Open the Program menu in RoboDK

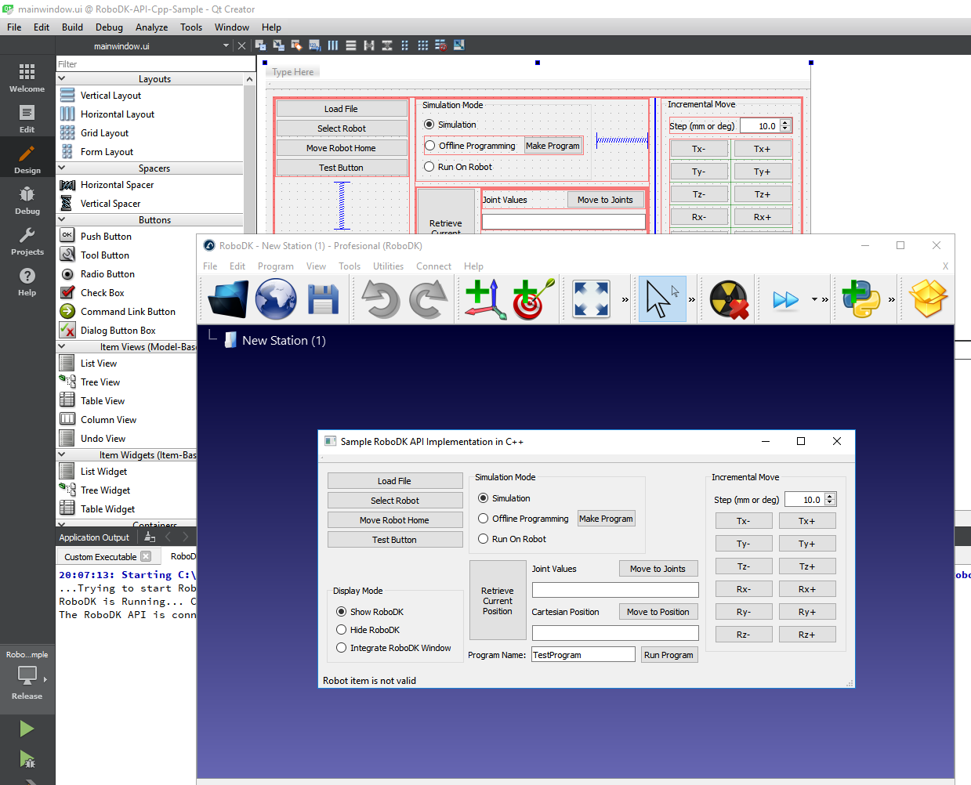[276, 266]
